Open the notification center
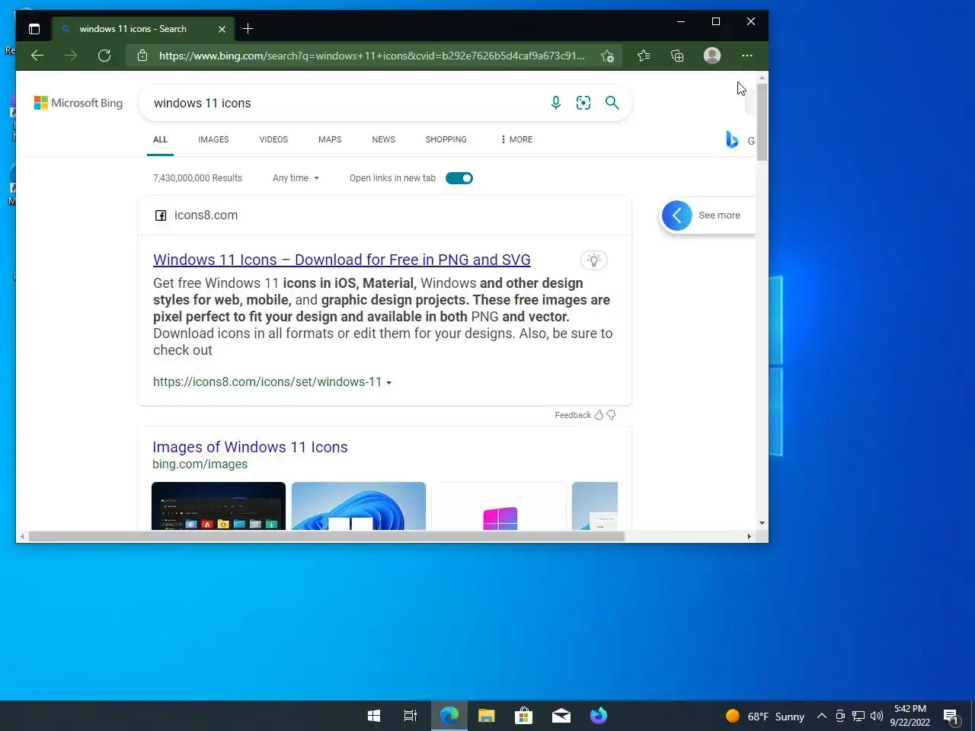 [951, 716]
